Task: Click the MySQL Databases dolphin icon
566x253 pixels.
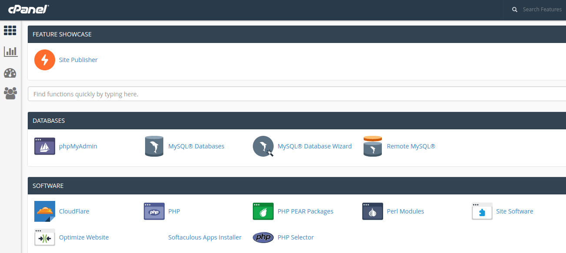Action: pos(154,146)
